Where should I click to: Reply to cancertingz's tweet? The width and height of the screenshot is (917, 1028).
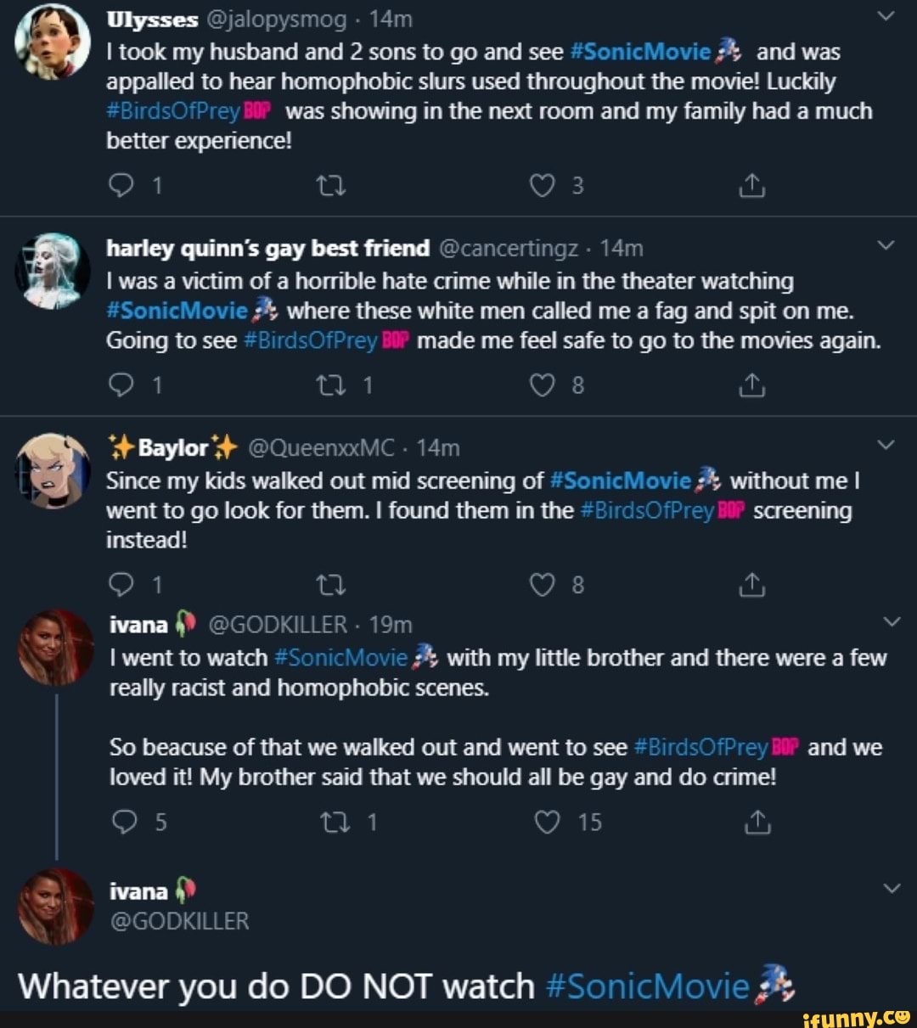point(122,386)
